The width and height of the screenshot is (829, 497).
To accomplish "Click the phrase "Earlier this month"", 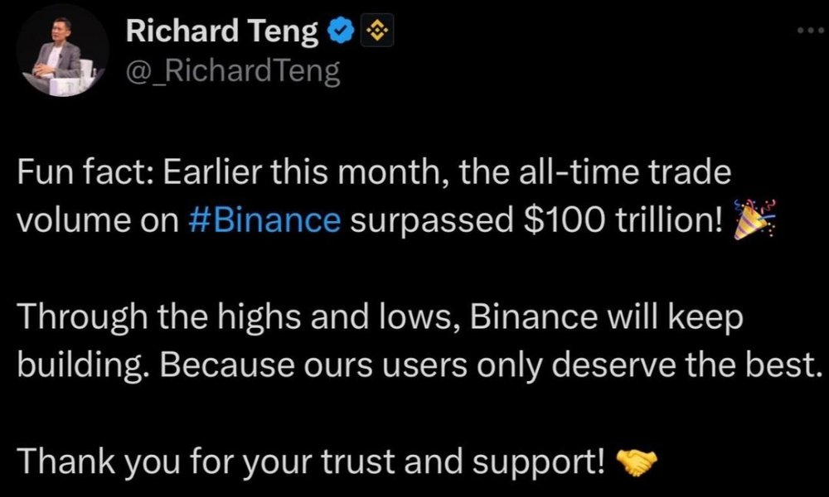I will [271, 176].
